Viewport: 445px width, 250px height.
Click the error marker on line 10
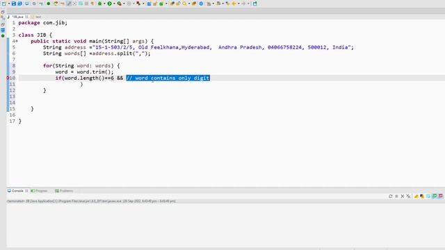[8, 78]
